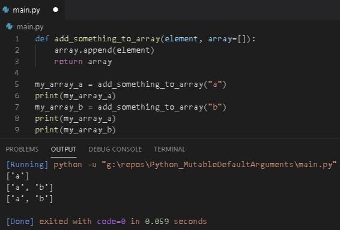Screen dimensions: 340x230
Task: Open the TERMINAL panel tab
Action: pos(169,149)
